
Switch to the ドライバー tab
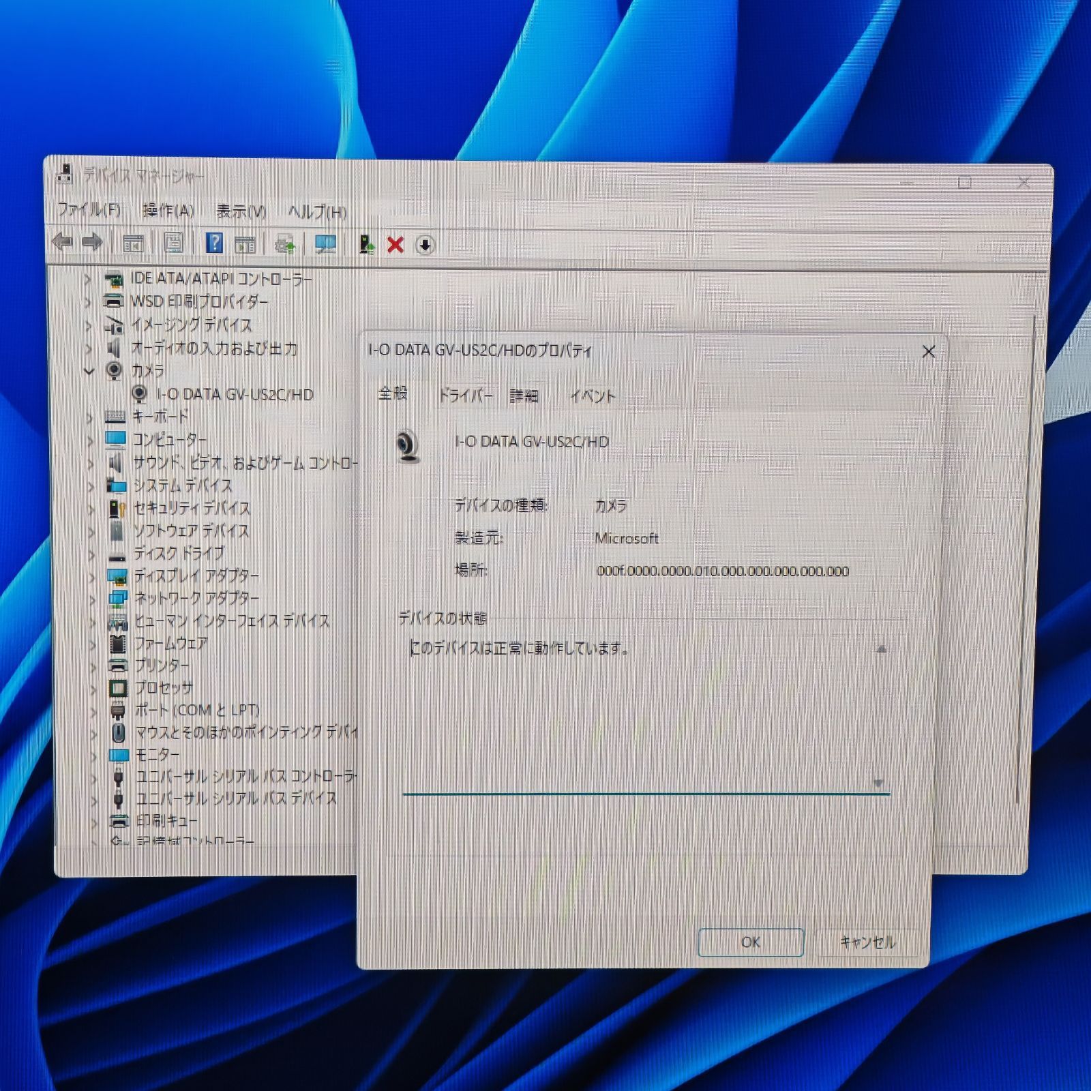coord(465,395)
